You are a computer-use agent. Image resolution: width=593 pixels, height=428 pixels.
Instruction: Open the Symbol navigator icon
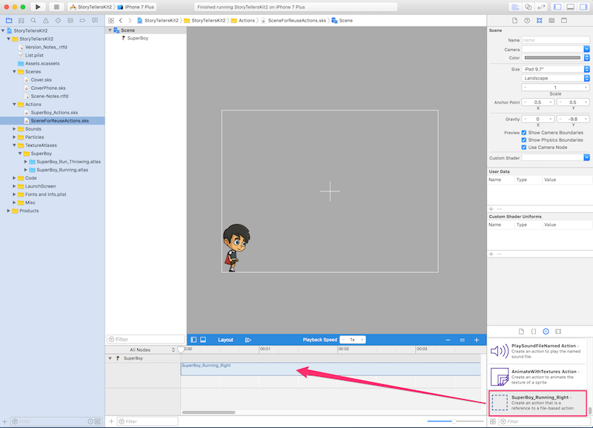tap(21, 21)
